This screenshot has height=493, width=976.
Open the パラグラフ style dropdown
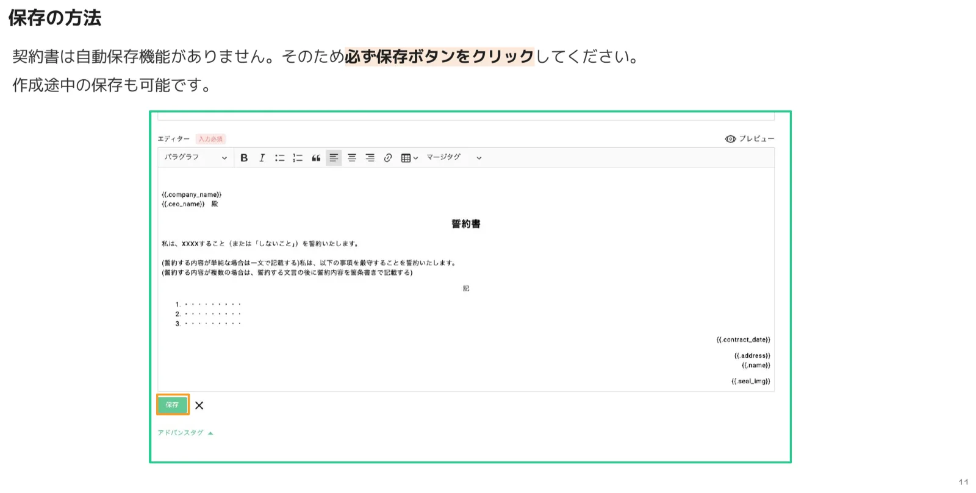click(x=195, y=157)
